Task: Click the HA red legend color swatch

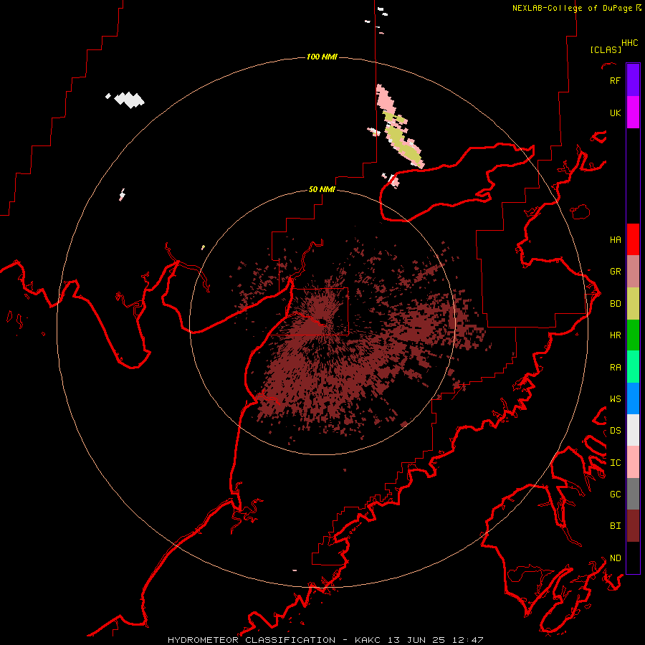Action: point(633,239)
